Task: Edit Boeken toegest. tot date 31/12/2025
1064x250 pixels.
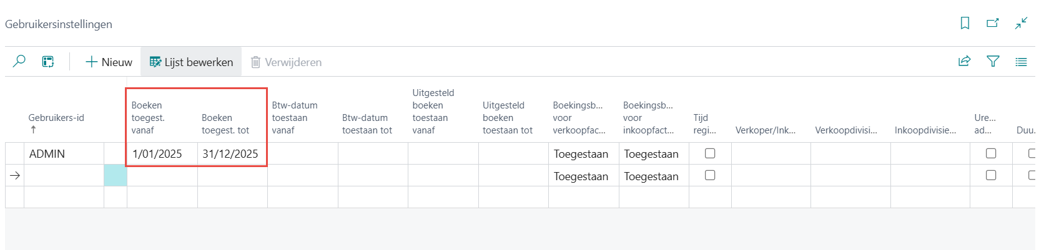Action: (x=232, y=154)
